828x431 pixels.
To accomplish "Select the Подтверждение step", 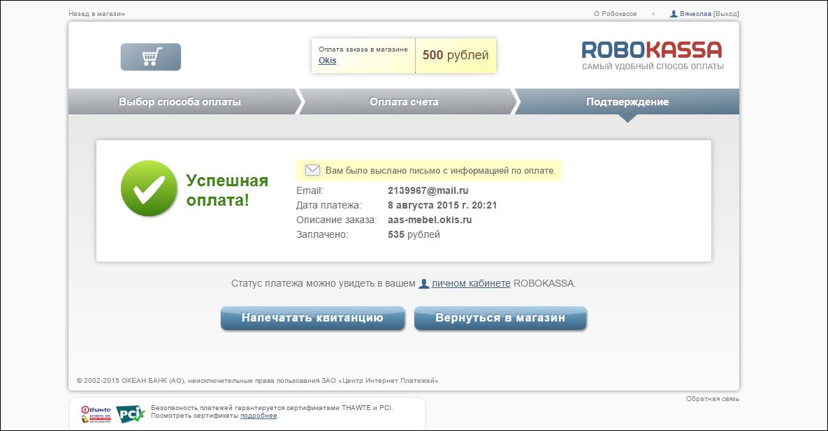I will pyautogui.click(x=627, y=102).
